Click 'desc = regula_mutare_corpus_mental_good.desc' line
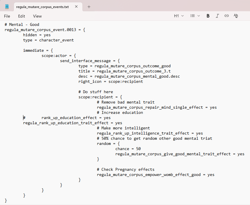Viewport: 250px width, 205px height. coord(129,76)
